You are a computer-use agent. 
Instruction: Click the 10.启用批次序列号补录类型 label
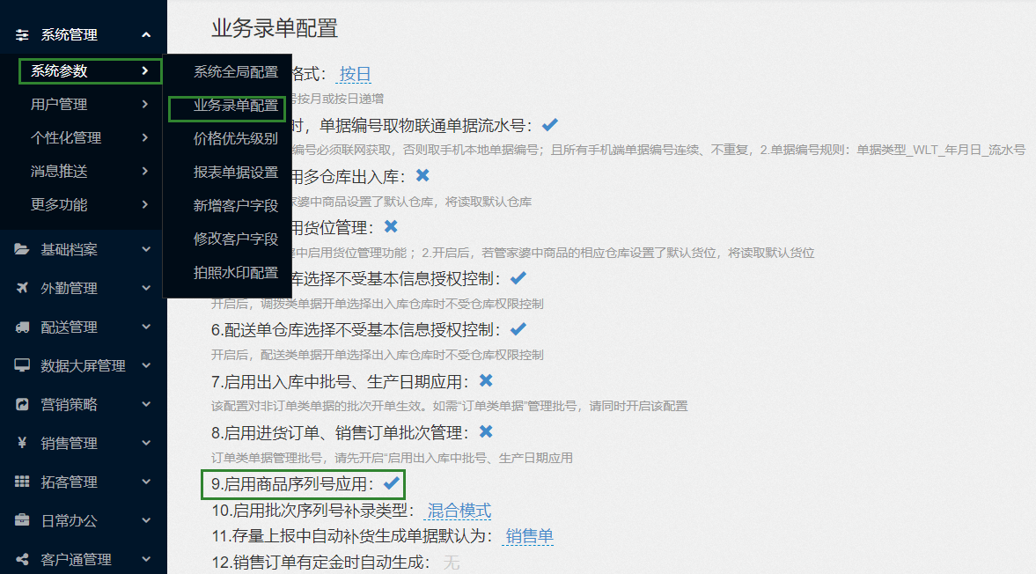click(313, 511)
